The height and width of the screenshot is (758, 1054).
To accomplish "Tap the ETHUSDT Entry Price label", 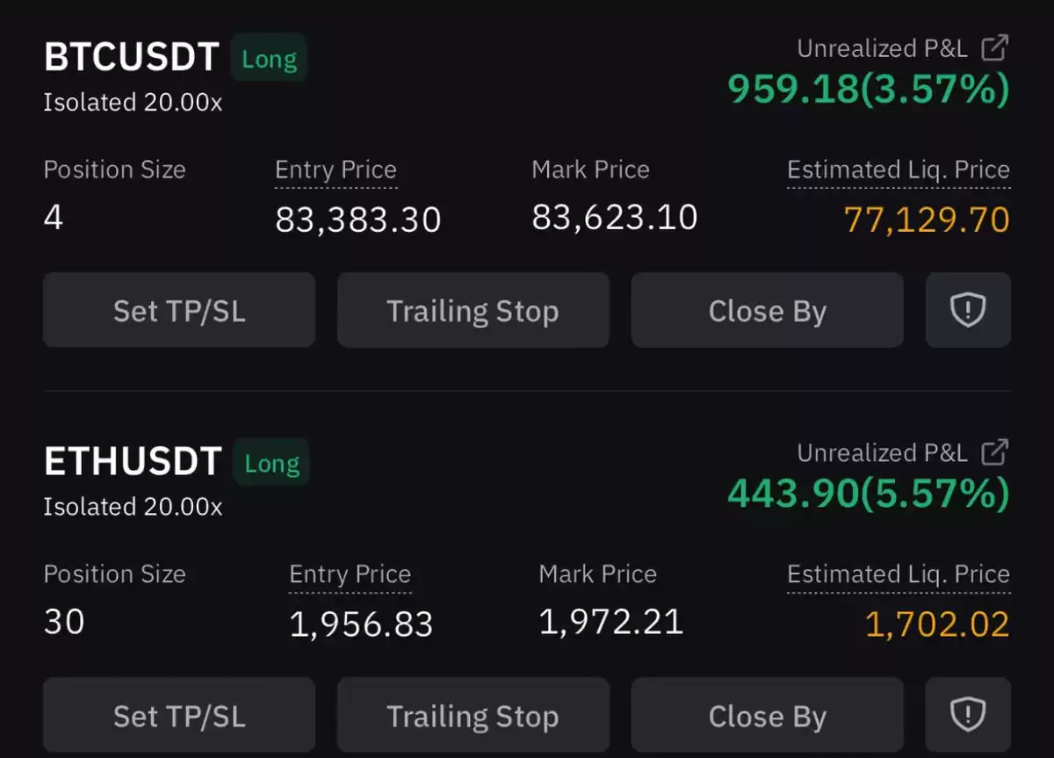I will [x=350, y=574].
